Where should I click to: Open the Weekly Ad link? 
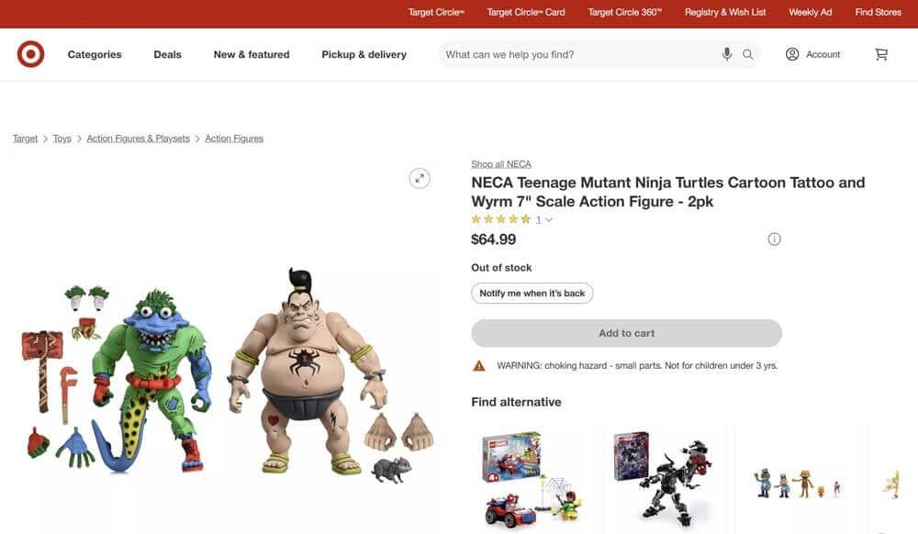click(810, 12)
